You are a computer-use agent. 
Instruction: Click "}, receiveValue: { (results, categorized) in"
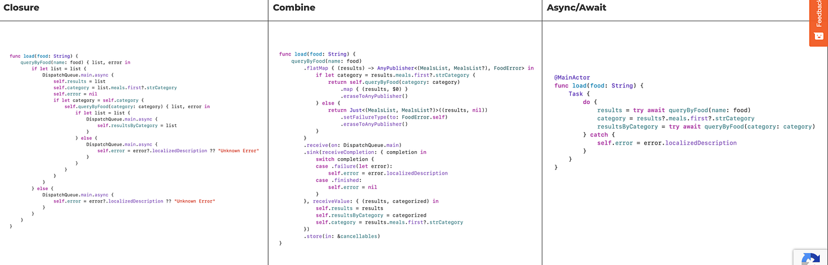click(371, 201)
